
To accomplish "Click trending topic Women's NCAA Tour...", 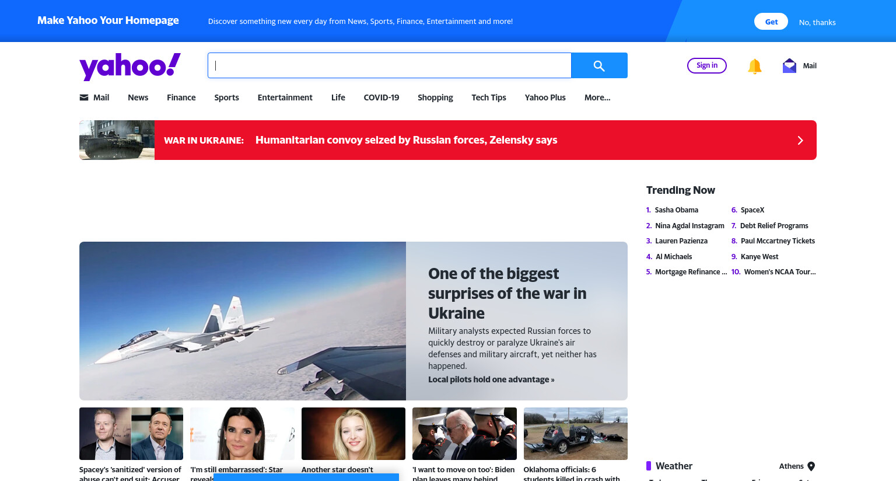I will click(x=780, y=272).
